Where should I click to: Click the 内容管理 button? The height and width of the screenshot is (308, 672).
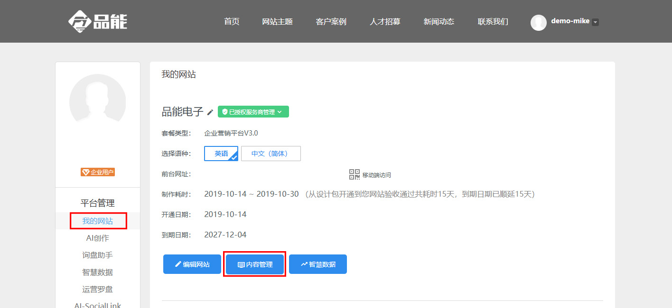click(x=255, y=264)
